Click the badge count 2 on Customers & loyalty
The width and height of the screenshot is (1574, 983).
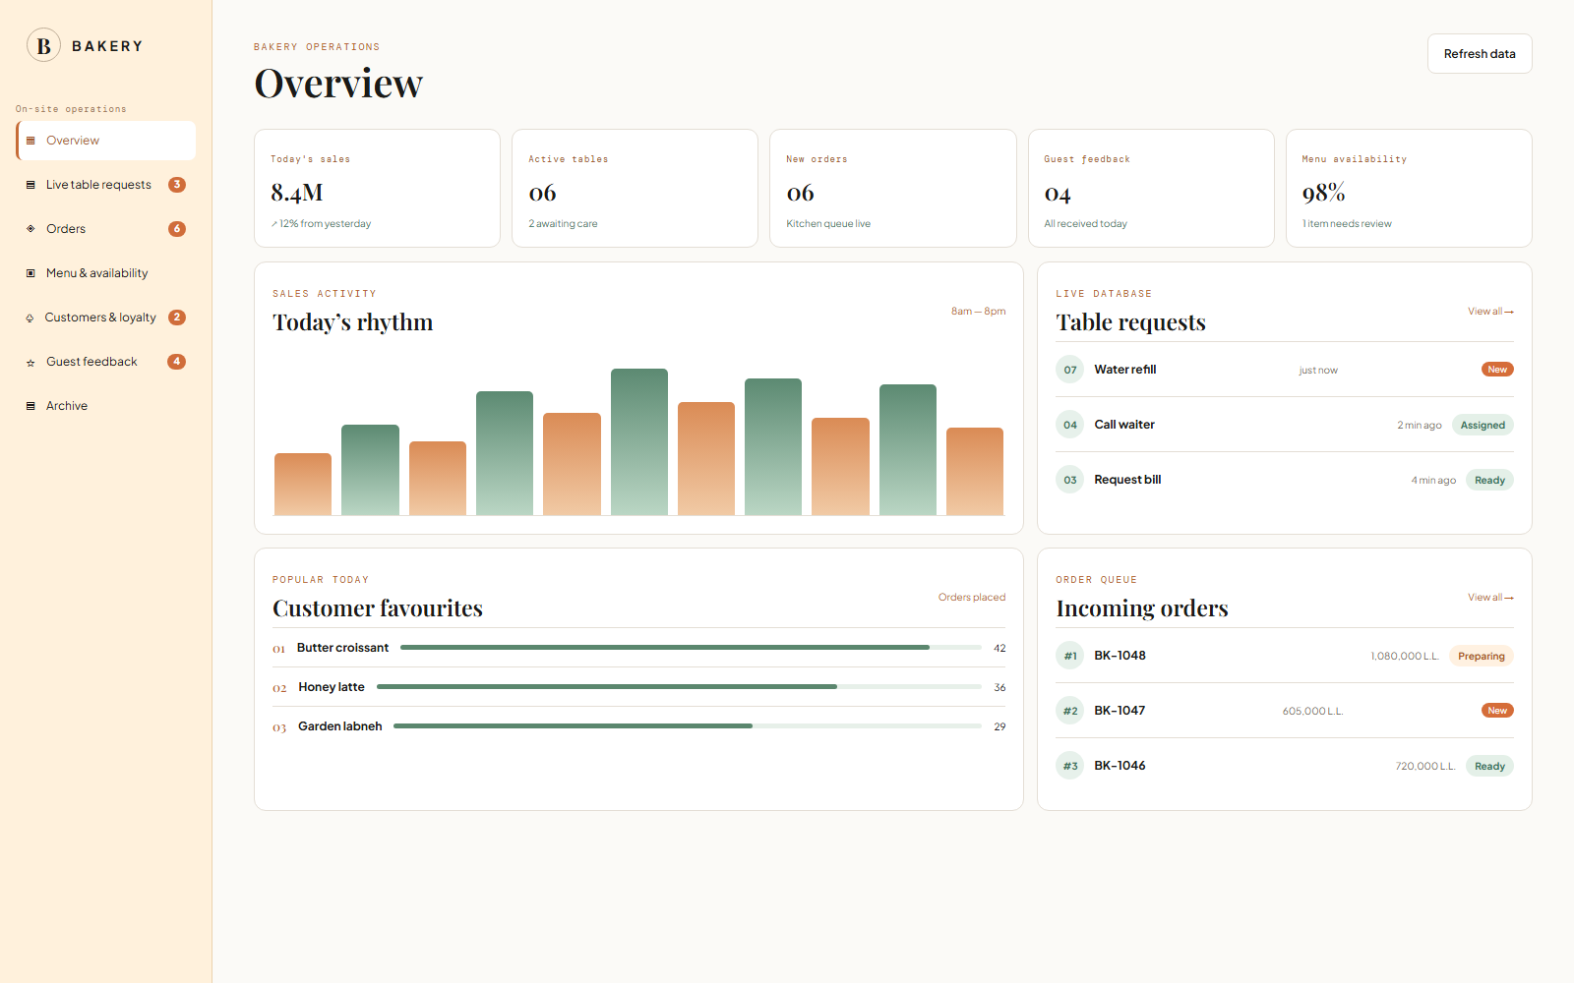point(177,318)
